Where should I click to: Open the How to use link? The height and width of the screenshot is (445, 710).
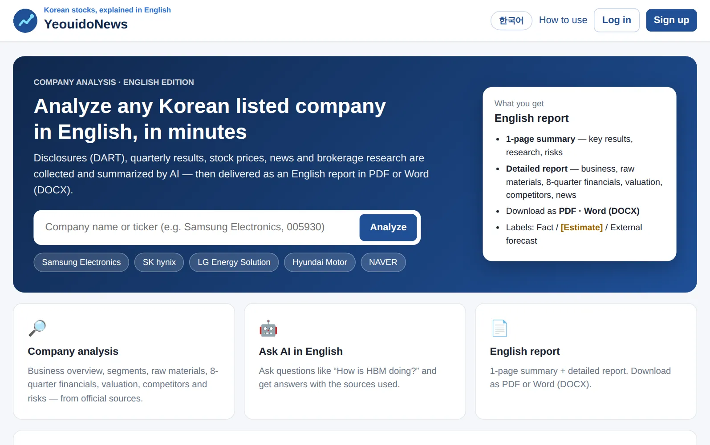coord(563,20)
